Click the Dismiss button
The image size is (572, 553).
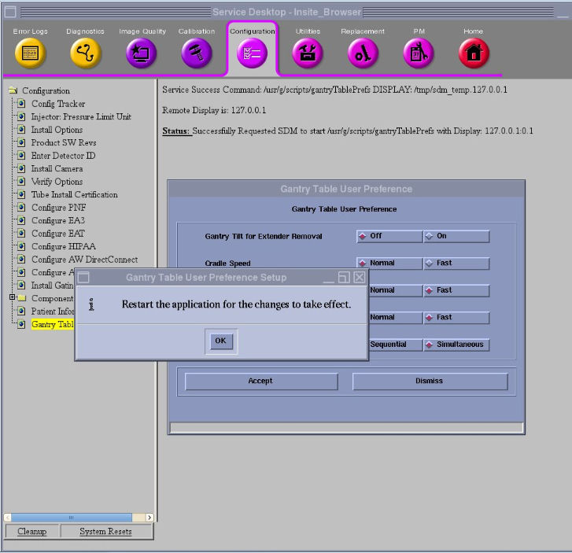click(x=430, y=381)
